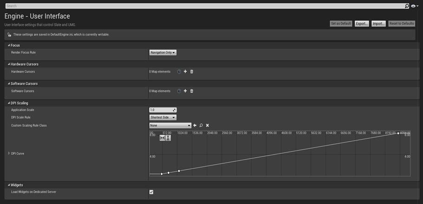Collapse the Focus section
This screenshot has height=204, width=423.
(9, 45)
